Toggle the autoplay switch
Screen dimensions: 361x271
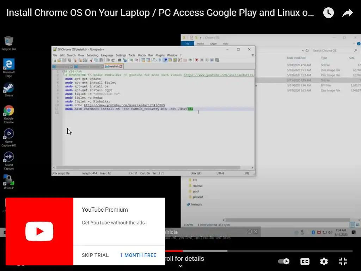click(x=284, y=261)
